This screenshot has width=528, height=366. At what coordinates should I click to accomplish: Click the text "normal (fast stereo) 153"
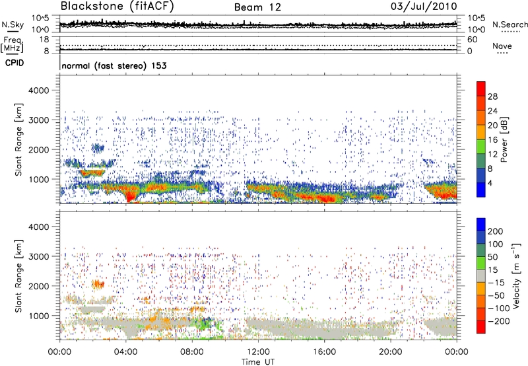click(114, 65)
